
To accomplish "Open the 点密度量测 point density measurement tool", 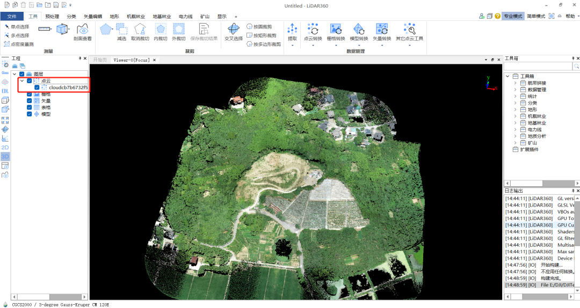I will (19, 44).
